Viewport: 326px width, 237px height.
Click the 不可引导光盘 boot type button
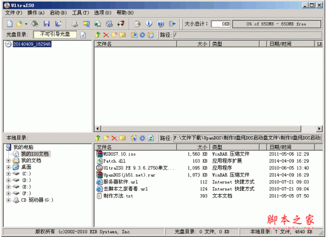[55, 35]
